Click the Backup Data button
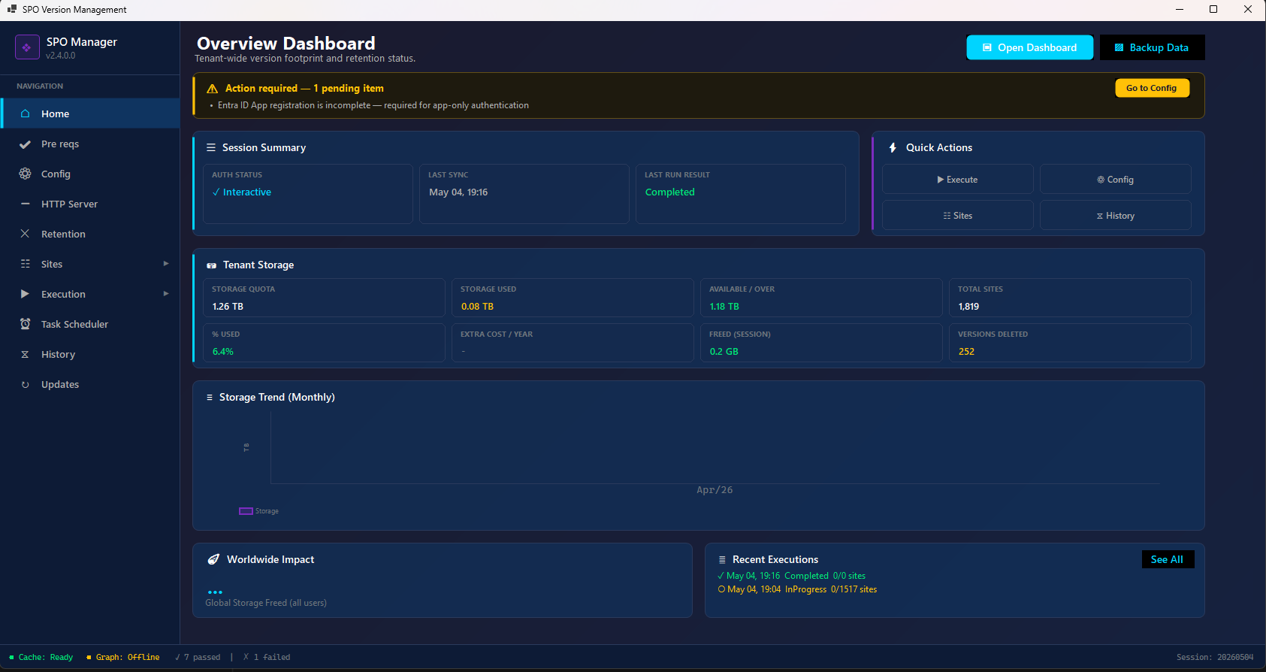Screen dimensions: 1266x672 [x=1152, y=47]
